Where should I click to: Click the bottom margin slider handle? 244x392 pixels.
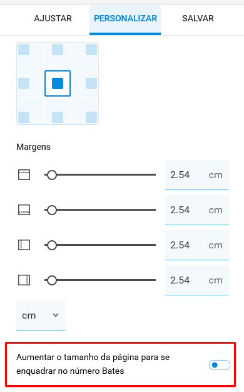pyautogui.click(x=52, y=210)
